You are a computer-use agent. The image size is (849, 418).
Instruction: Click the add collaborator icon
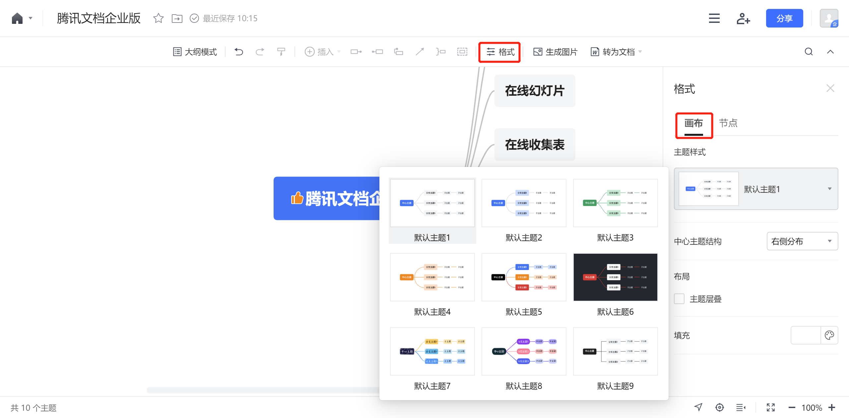coord(743,19)
